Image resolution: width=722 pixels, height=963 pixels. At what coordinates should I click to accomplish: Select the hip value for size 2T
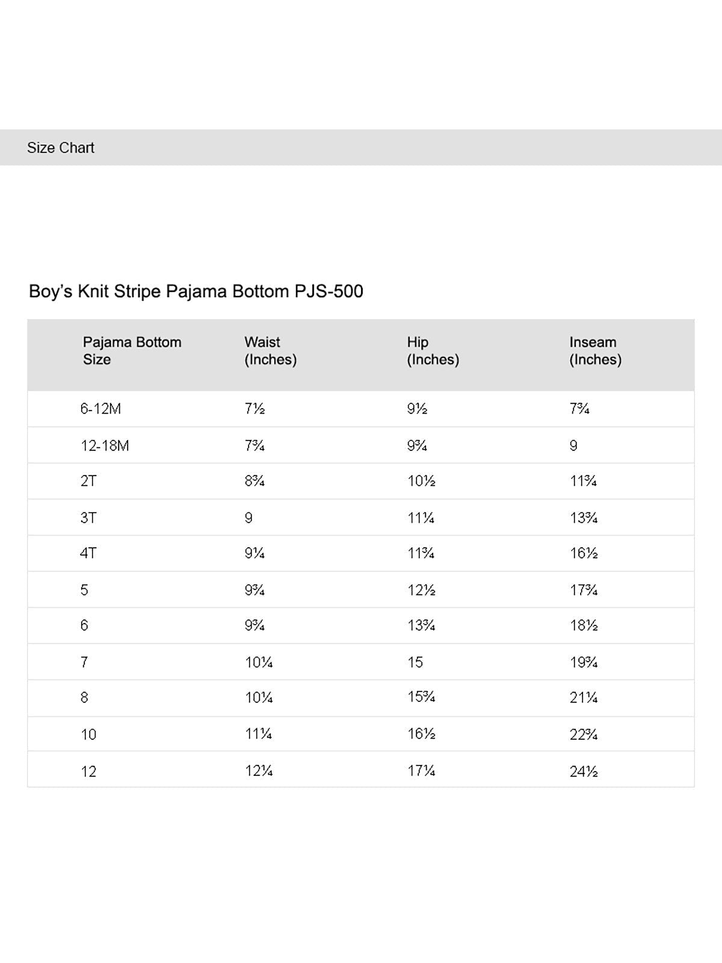tap(421, 482)
